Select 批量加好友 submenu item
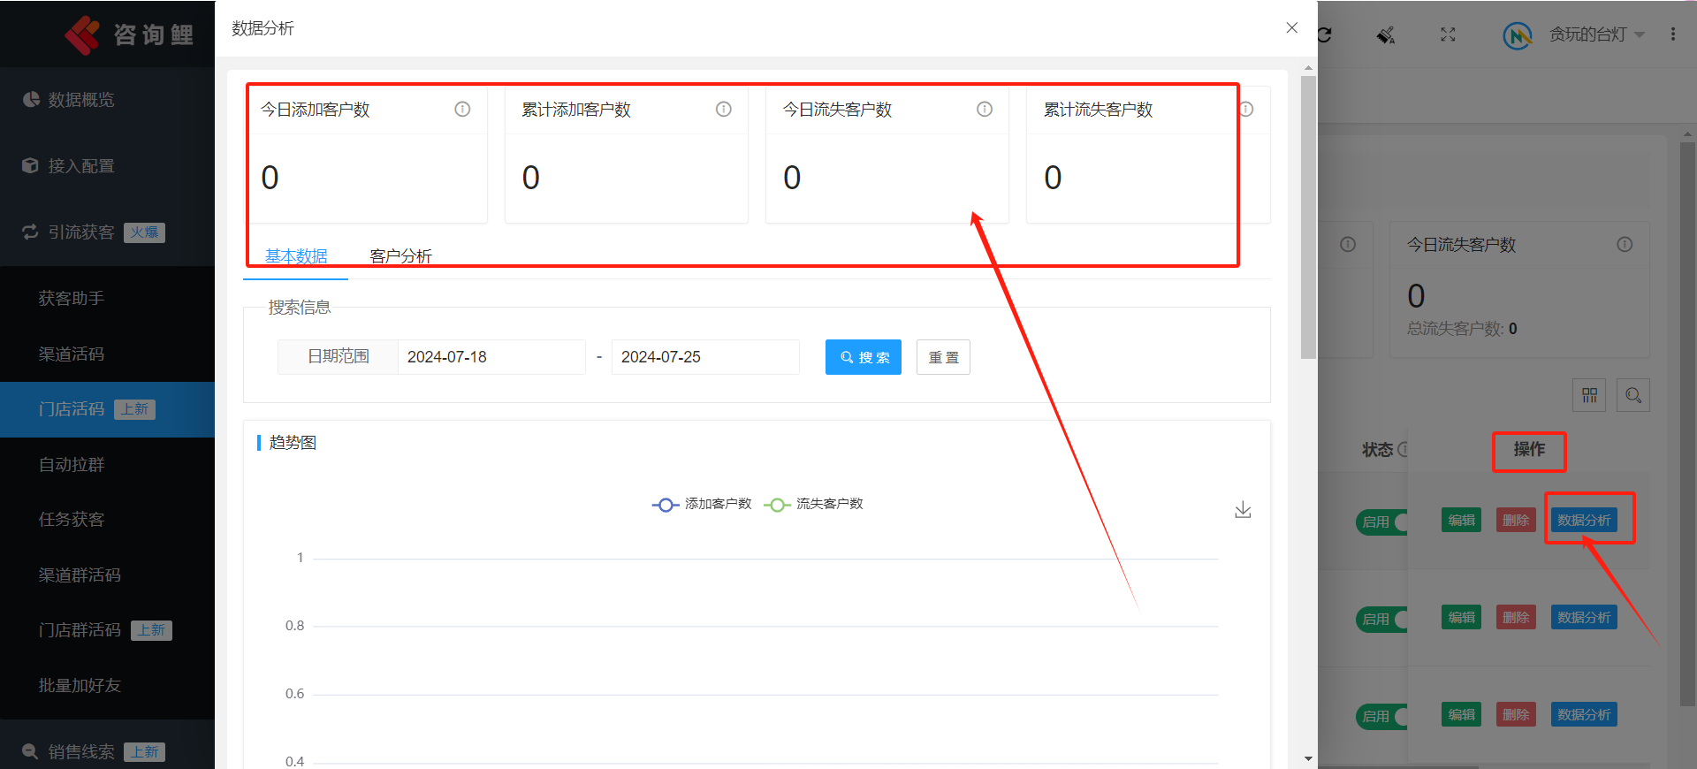Viewport: 1697px width, 769px height. (107, 686)
